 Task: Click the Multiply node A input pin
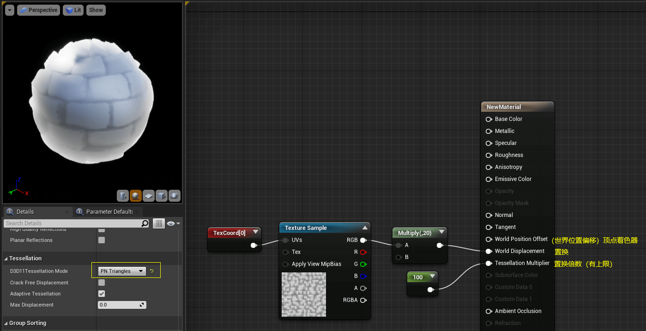pyautogui.click(x=398, y=245)
